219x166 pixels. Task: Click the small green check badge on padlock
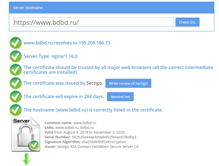pyautogui.click(x=34, y=145)
